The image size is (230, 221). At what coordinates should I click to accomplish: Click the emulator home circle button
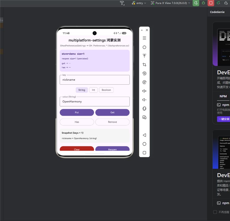coord(144,144)
